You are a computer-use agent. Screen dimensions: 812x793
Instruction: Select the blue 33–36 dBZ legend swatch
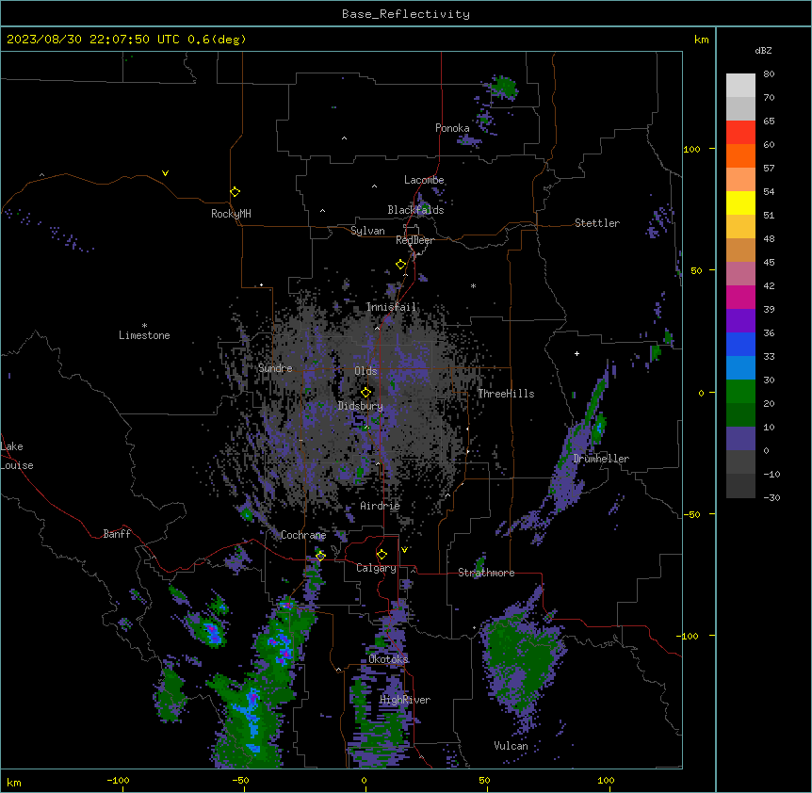740,344
